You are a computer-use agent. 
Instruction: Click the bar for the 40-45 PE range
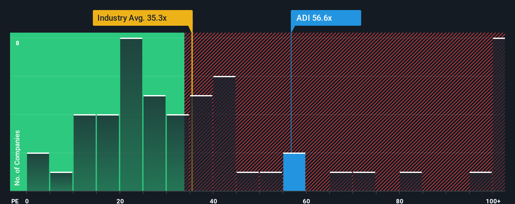[224, 134]
